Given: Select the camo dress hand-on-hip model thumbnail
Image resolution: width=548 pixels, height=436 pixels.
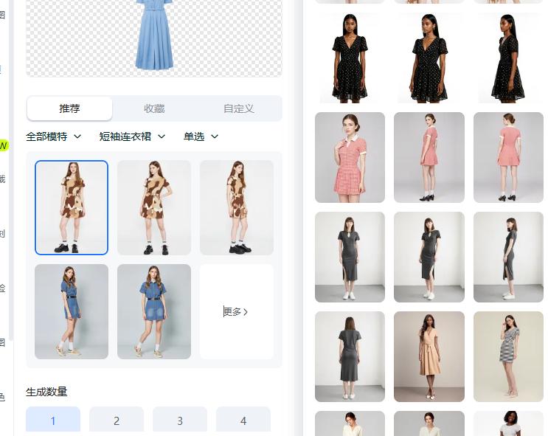Looking at the screenshot, I should click(x=154, y=208).
